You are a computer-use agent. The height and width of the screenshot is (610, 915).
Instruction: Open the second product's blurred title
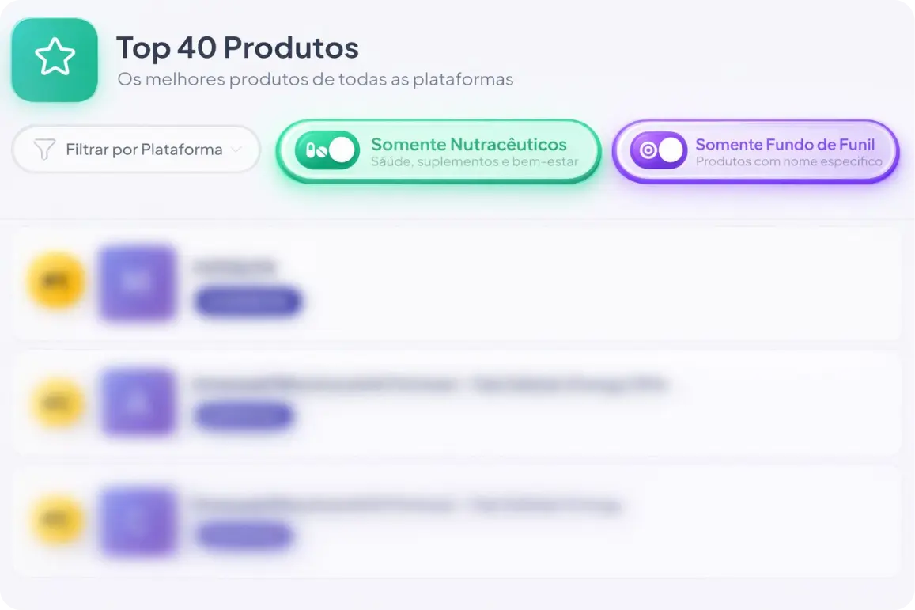pyautogui.click(x=429, y=385)
